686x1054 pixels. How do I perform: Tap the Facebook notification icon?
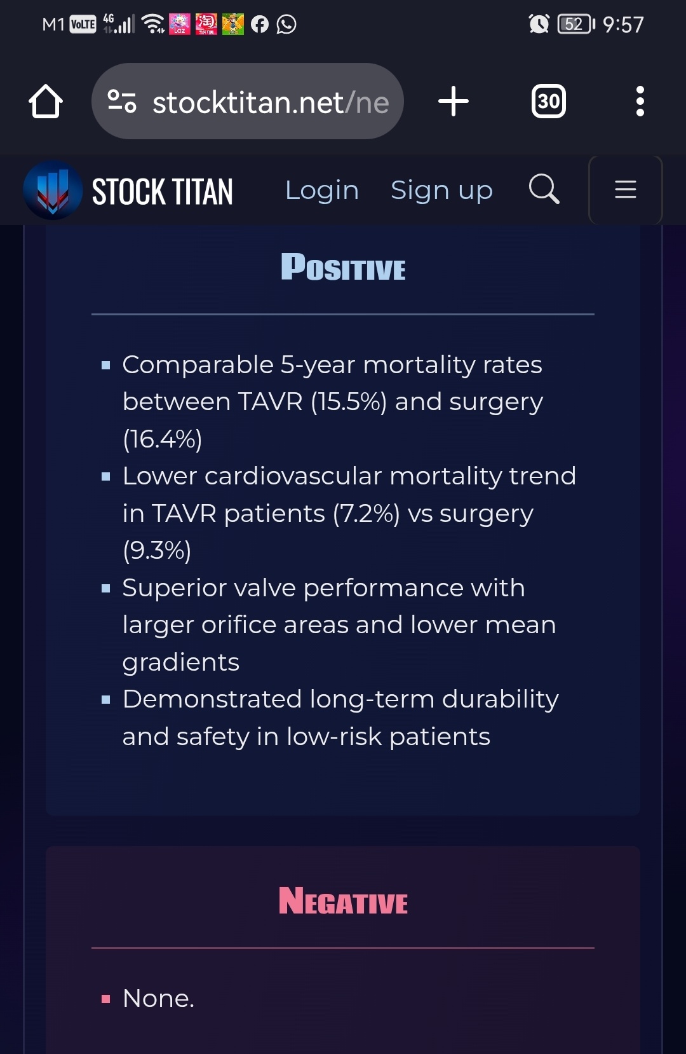pyautogui.click(x=260, y=24)
